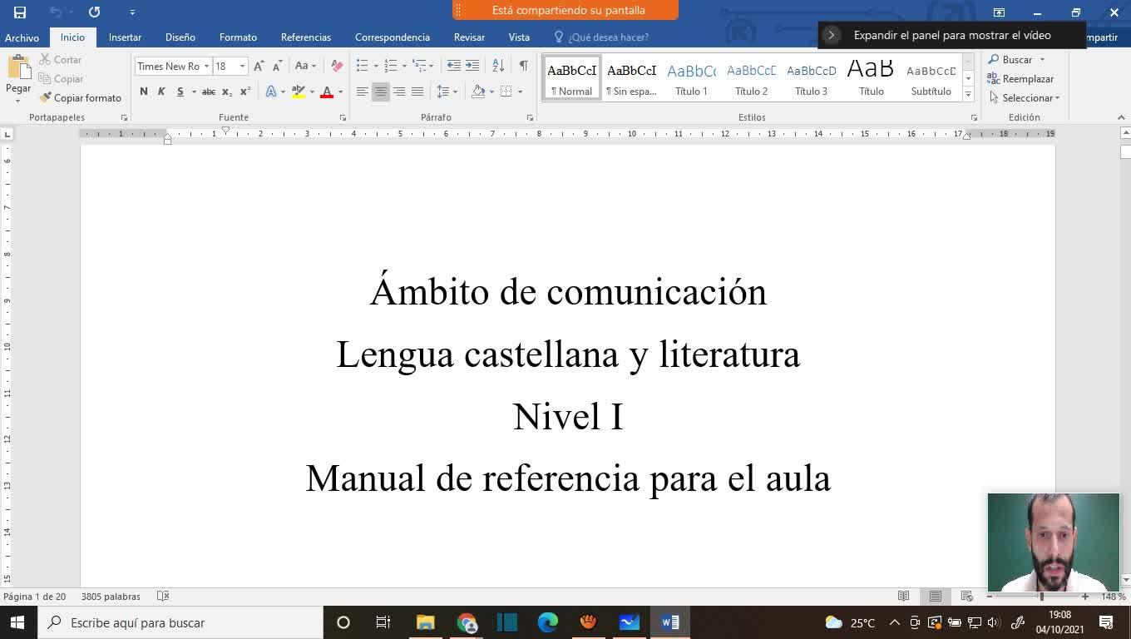Image resolution: width=1131 pixels, height=639 pixels.
Task: Open the Archivo tab
Action: click(x=22, y=37)
